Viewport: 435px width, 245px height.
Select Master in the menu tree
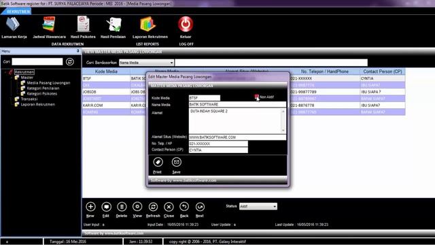pyautogui.click(x=27, y=78)
